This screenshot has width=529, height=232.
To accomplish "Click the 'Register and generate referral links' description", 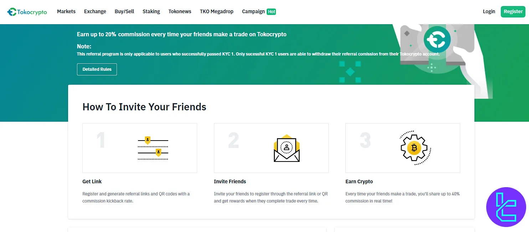I will pyautogui.click(x=136, y=197).
